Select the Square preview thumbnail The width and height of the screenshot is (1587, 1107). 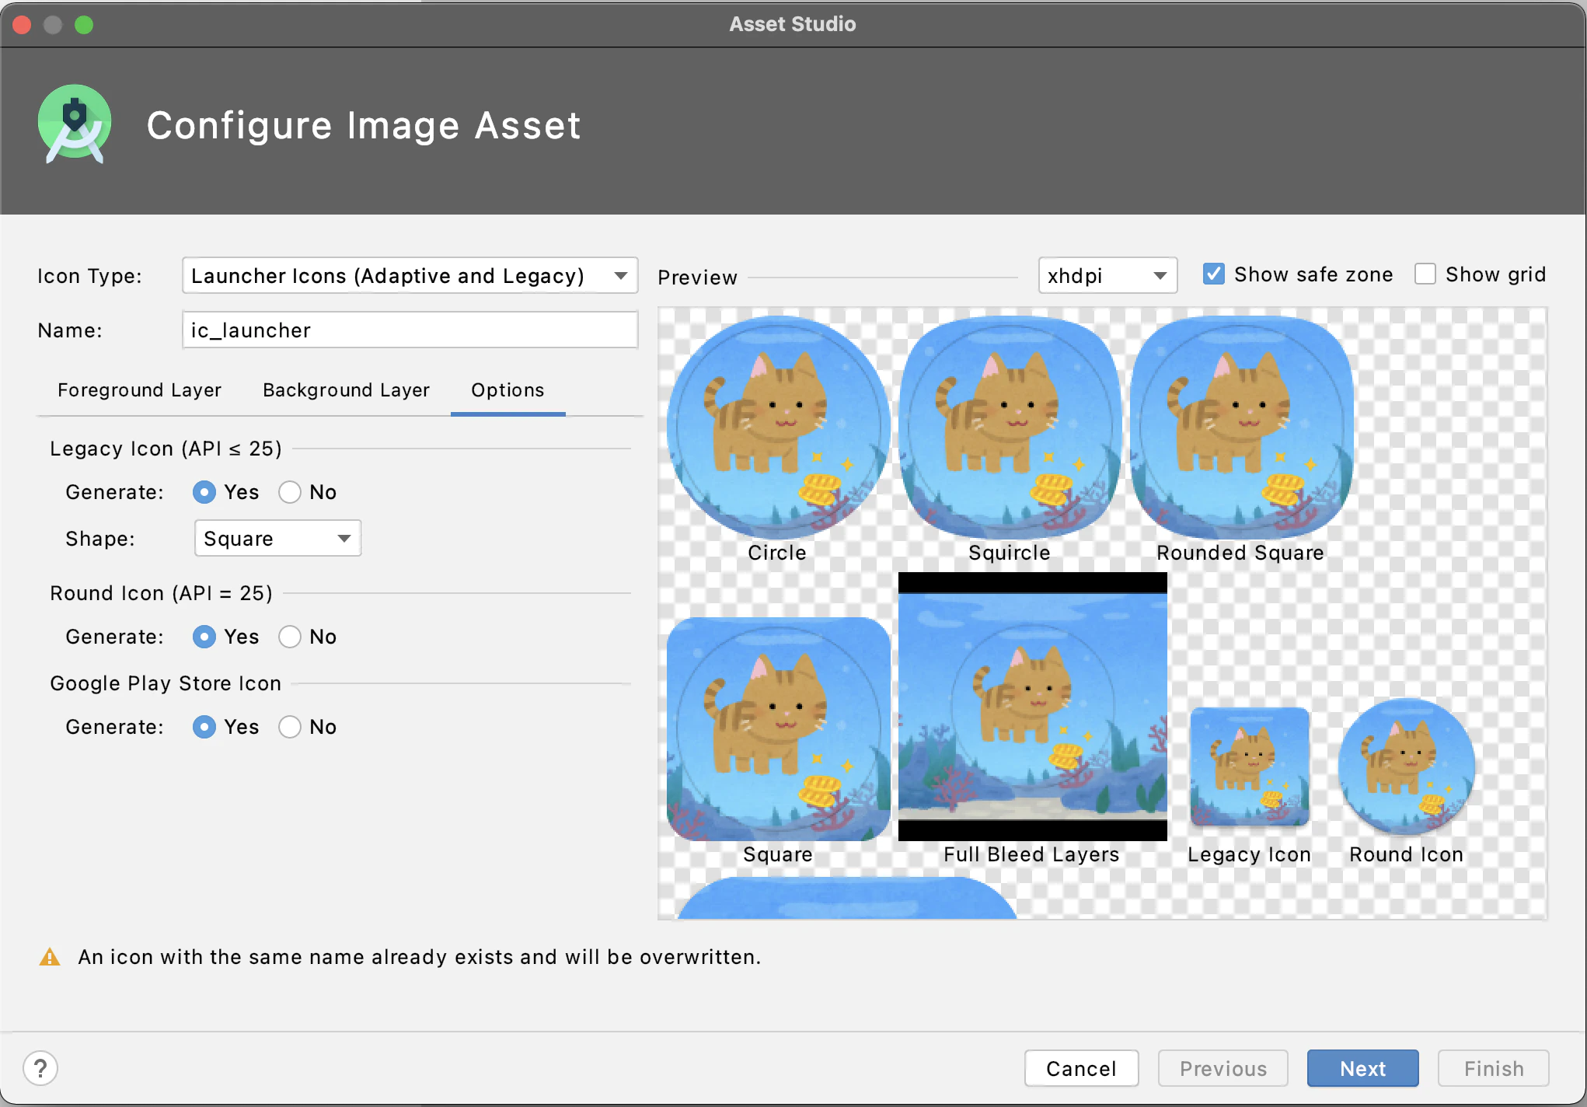pyautogui.click(x=778, y=729)
